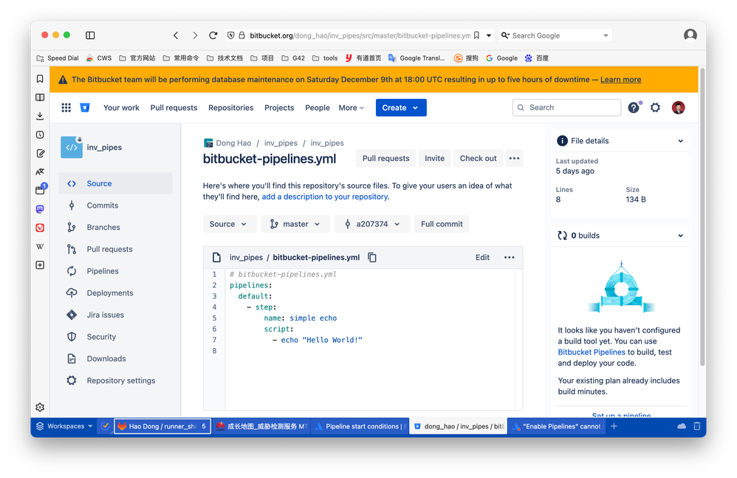Reload the current Bitbucket page
Image resolution: width=737 pixels, height=478 pixels.
click(x=213, y=35)
